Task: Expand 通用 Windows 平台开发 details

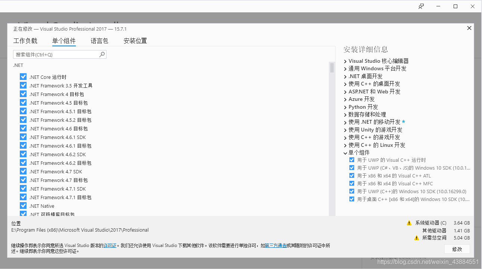Action: click(x=345, y=69)
